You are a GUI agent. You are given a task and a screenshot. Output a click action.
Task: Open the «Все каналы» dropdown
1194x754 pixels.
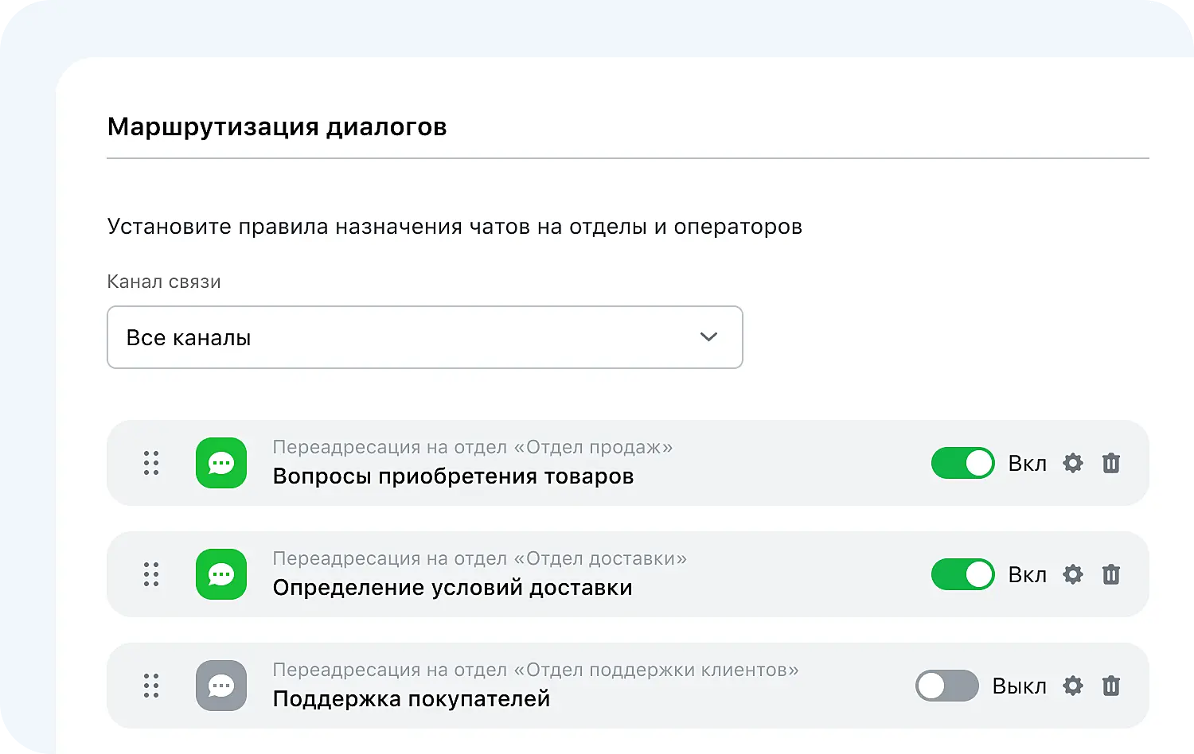coord(424,337)
